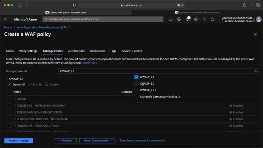Switch to the Policy settings tab
The width and height of the screenshot is (263, 148).
(x=28, y=51)
